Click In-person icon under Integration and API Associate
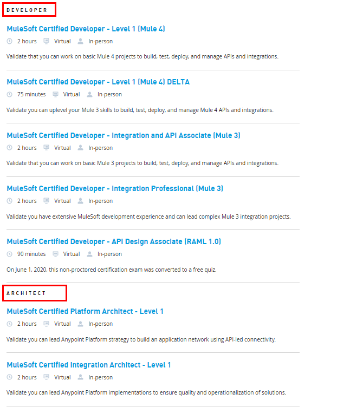The width and height of the screenshot is (350, 407). (81, 148)
